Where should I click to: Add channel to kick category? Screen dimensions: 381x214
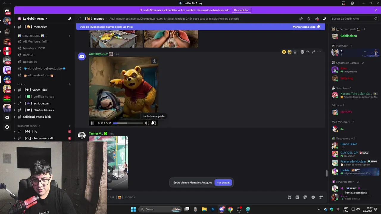click(70, 84)
